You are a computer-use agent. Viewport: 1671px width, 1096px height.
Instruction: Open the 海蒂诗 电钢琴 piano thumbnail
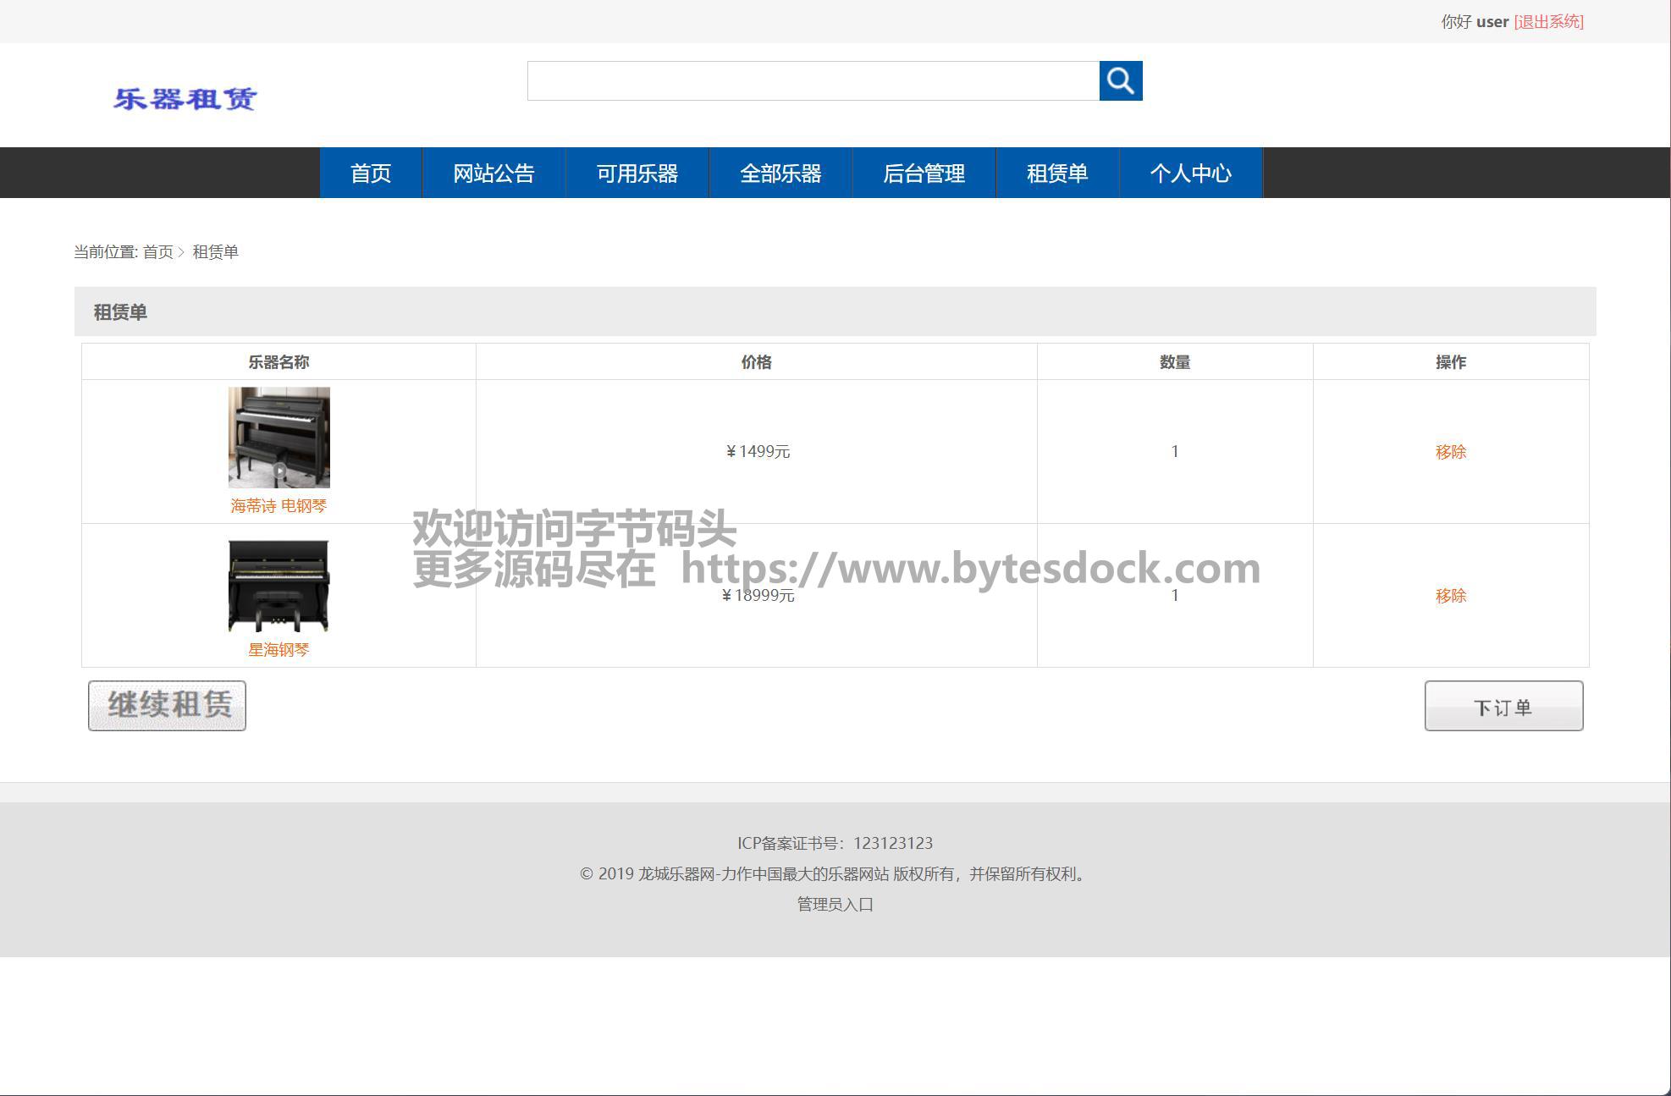(x=278, y=438)
